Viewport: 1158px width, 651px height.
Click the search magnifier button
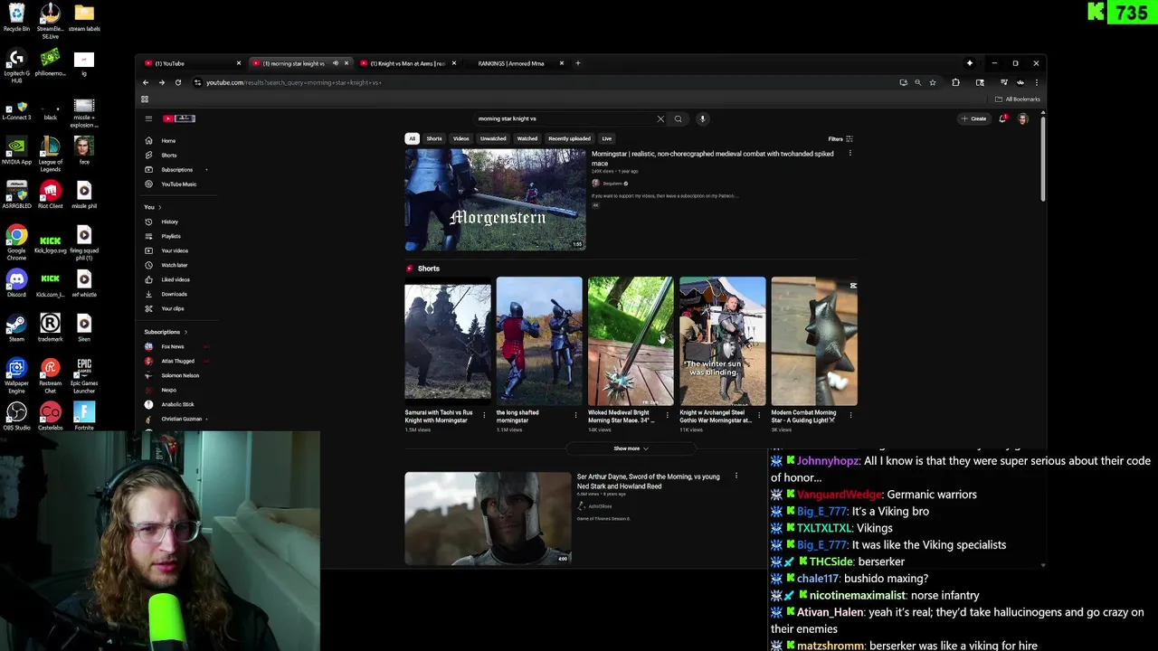point(678,118)
